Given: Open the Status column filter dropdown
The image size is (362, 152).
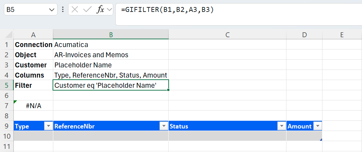Looking at the screenshot, I should click(282, 126).
